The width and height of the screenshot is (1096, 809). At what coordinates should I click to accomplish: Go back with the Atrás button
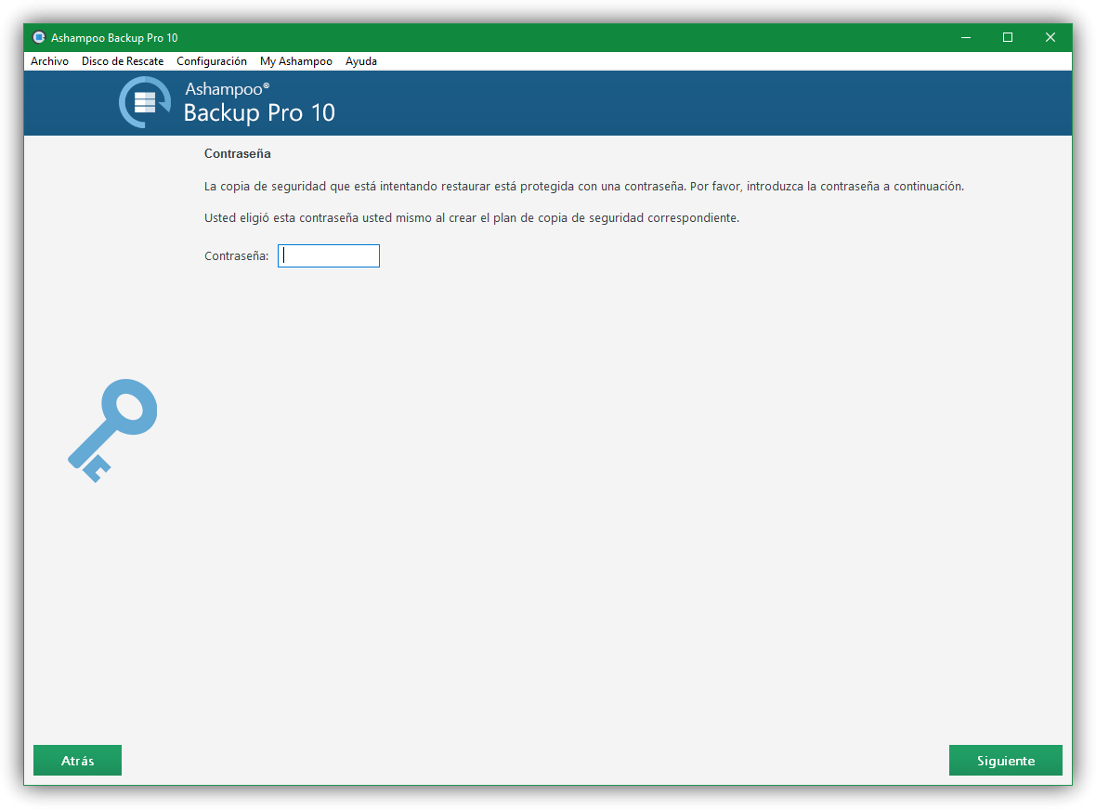(x=78, y=760)
